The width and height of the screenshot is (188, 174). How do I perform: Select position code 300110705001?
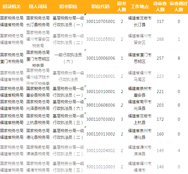pyautogui.click(x=100, y=22)
